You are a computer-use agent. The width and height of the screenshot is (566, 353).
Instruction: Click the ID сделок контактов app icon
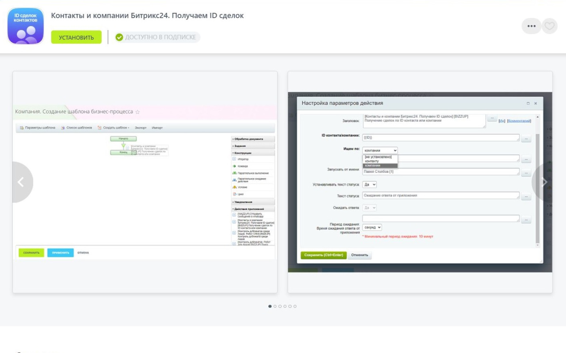(26, 26)
